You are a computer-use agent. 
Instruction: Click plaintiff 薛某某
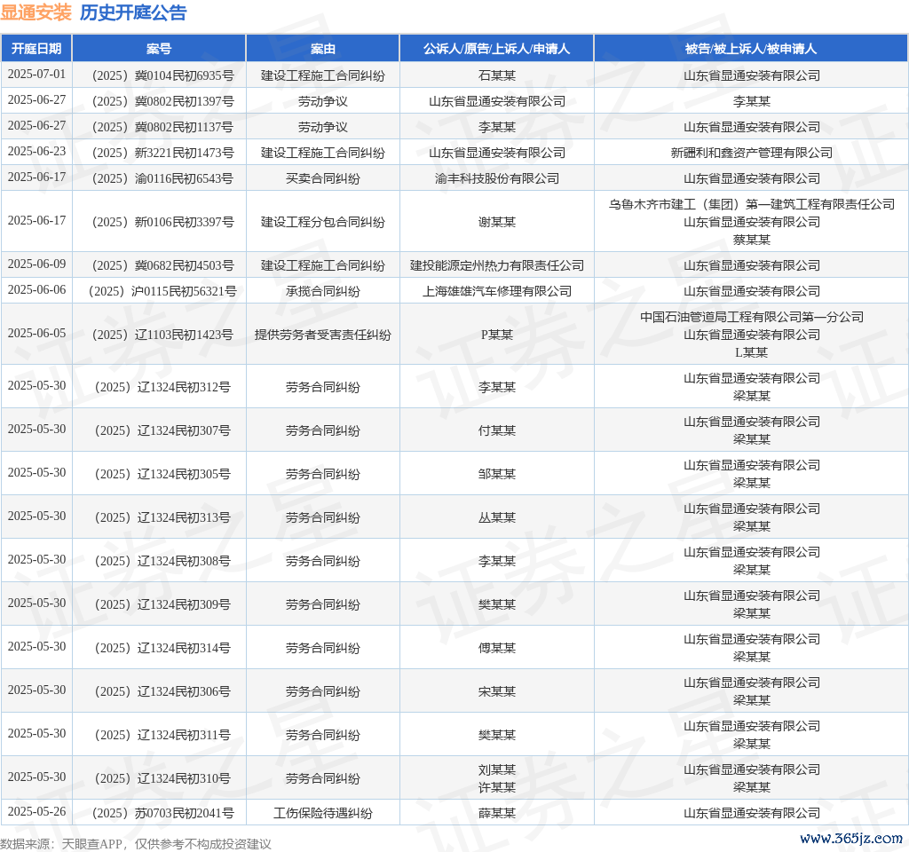click(497, 813)
